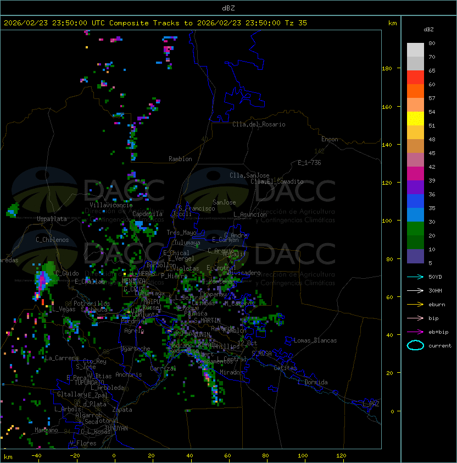Pick the magenta 39–42 dBZ swatch
Viewport: 457px width, 463px height.
coord(415,174)
